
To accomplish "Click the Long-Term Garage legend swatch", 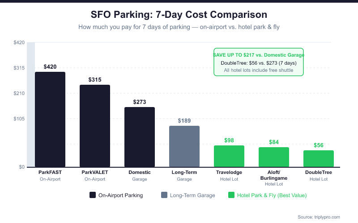I will (164, 195).
